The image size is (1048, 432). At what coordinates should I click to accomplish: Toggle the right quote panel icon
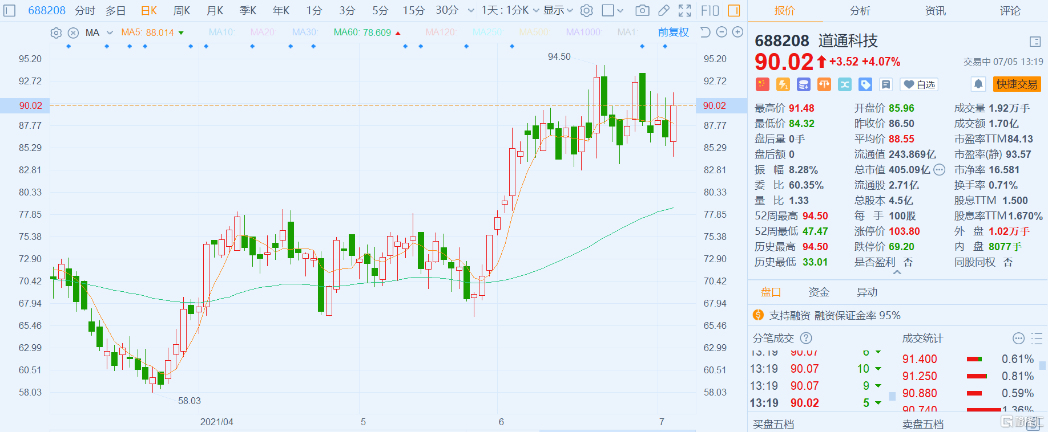tap(734, 10)
